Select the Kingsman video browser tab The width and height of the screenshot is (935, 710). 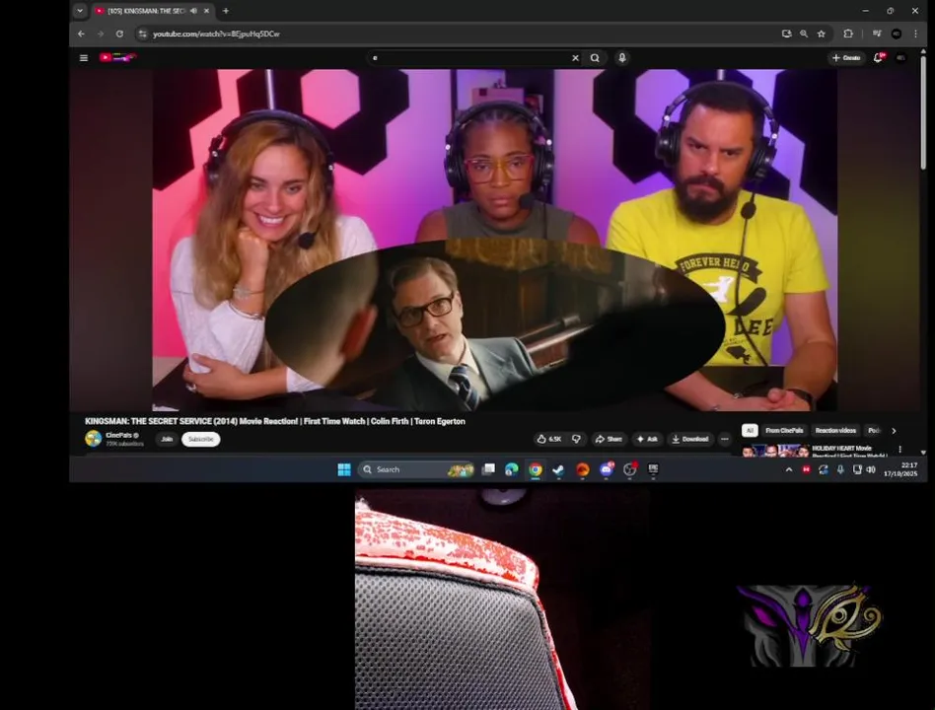[x=152, y=11]
